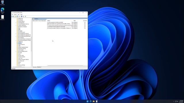Sort by the Comment column header
Viewport: 184px width, 103px height.
[x=85, y=21]
